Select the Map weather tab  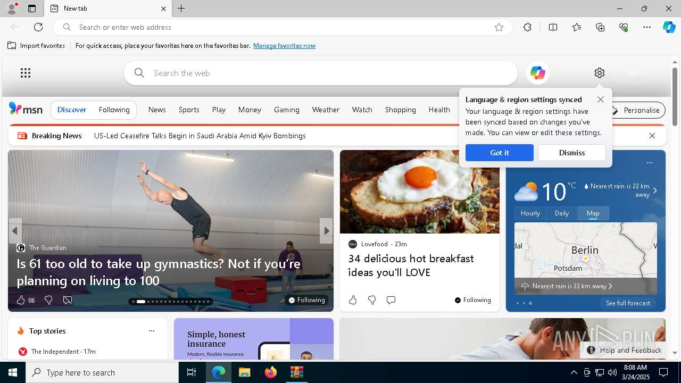593,213
